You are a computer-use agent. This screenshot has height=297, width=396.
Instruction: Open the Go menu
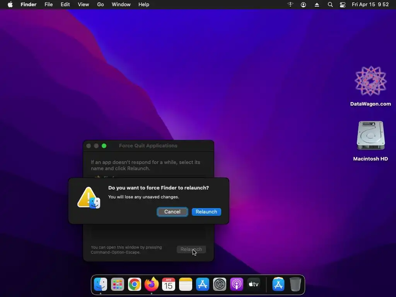pyautogui.click(x=101, y=5)
